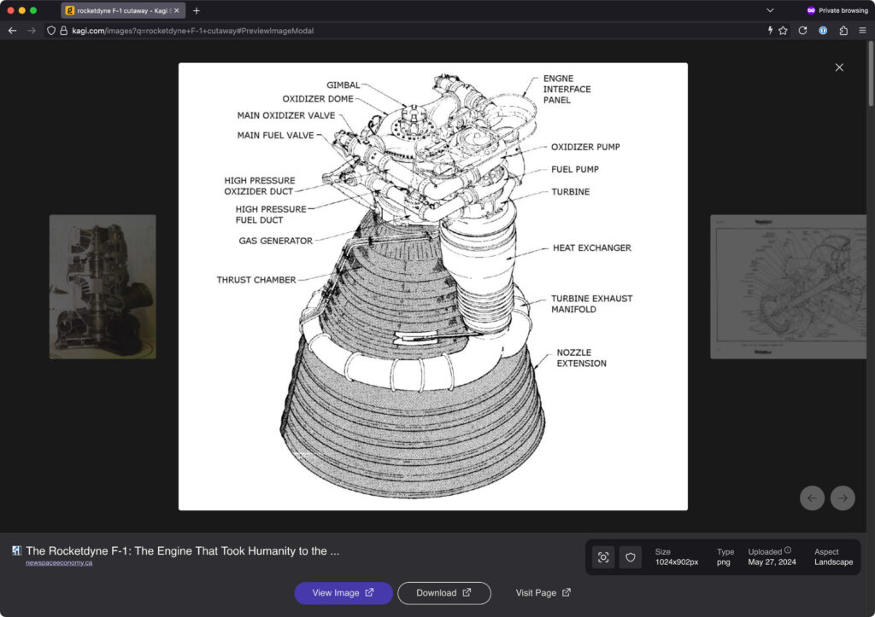Open the tracking protection shield icon
875x617 pixels.
tap(50, 31)
